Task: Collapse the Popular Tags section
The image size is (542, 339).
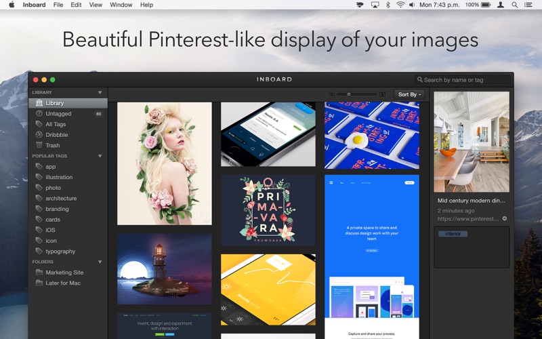Action: [x=100, y=156]
